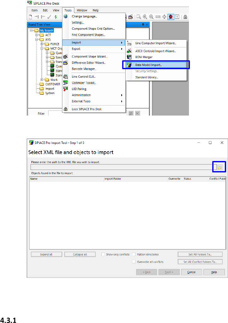
Task: Click the Optimizer Toolkit icon
Action: tap(66, 83)
